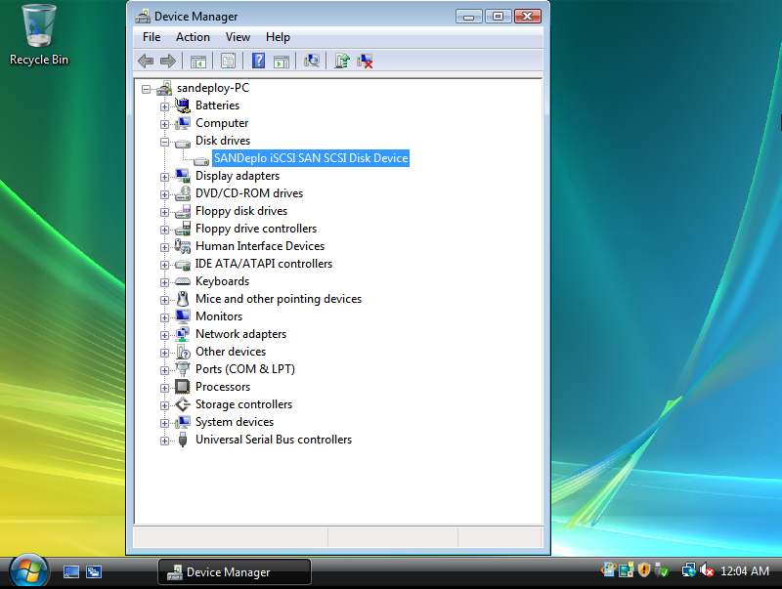Expand the Batteries node

164,106
